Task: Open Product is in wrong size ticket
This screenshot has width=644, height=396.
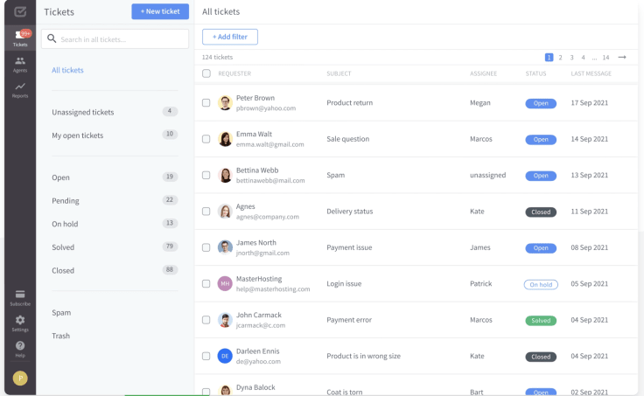Action: 363,356
